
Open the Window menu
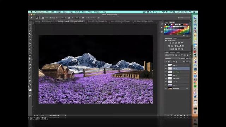[97, 12]
